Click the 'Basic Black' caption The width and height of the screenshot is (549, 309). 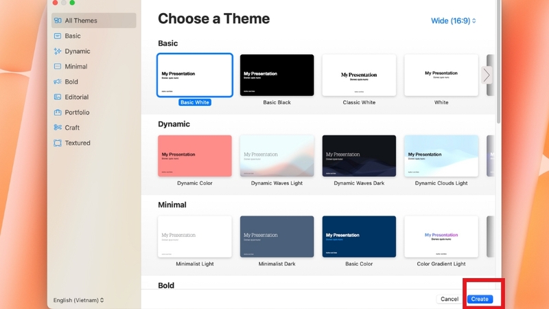point(277,102)
